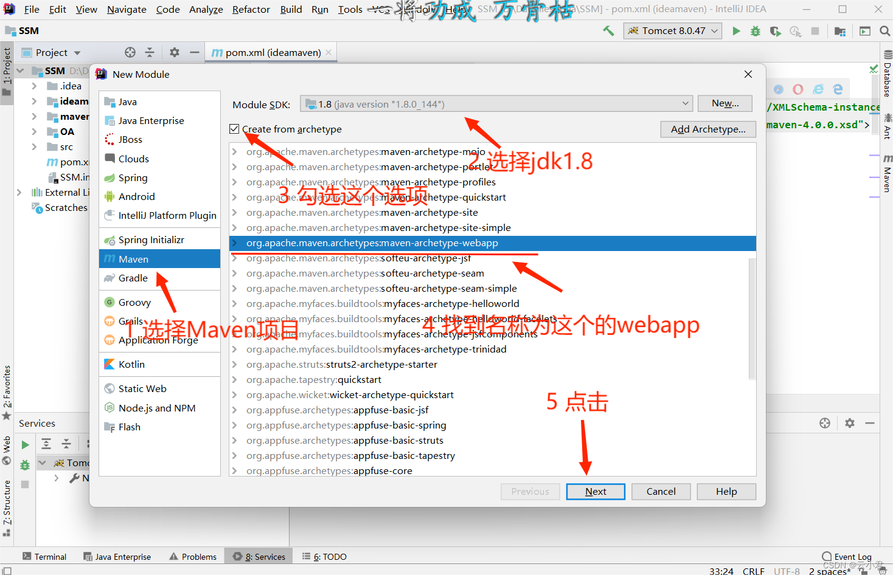Viewport: 893px width, 575px height.
Task: Click the Services panel debug bug icon
Action: [x=25, y=465]
